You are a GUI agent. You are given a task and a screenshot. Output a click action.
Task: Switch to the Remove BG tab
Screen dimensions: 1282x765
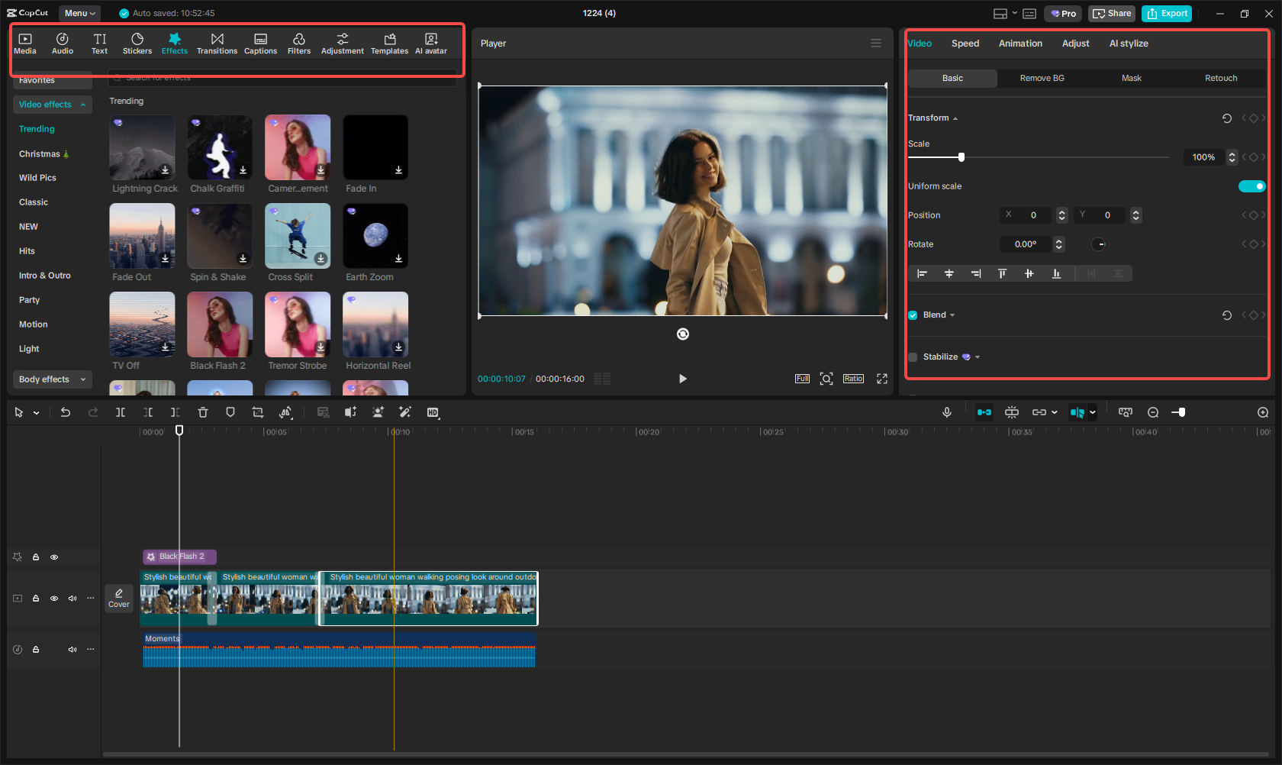tap(1041, 78)
